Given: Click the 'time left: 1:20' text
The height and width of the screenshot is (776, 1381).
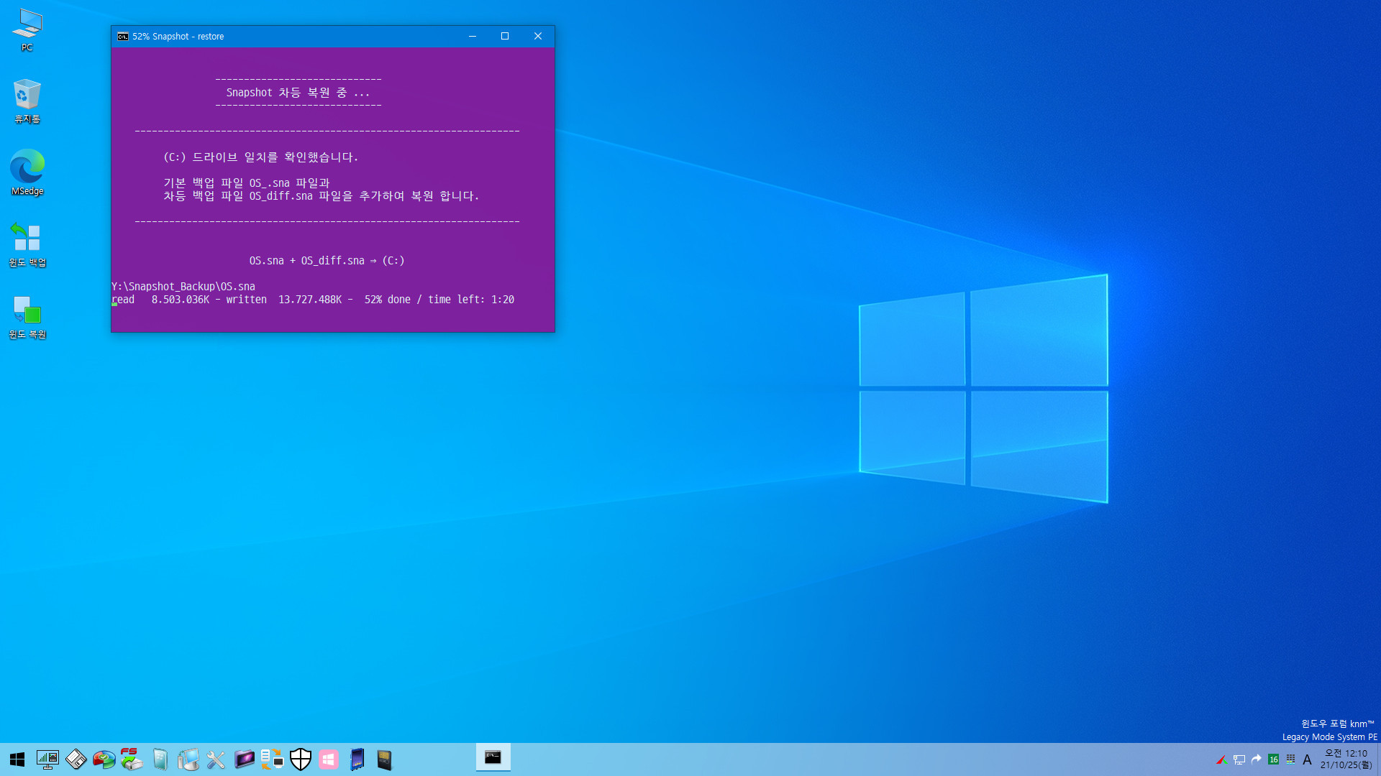Looking at the screenshot, I should 471,299.
